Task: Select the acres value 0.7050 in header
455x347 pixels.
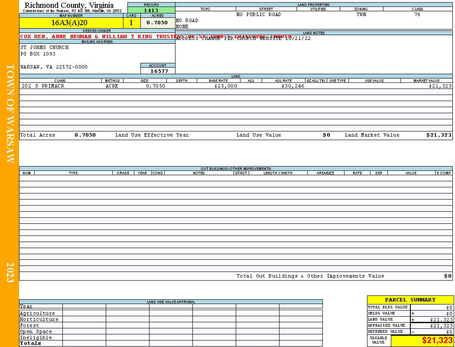Action: pos(157,23)
